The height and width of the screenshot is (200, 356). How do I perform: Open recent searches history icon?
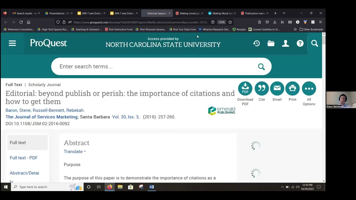pos(256,43)
